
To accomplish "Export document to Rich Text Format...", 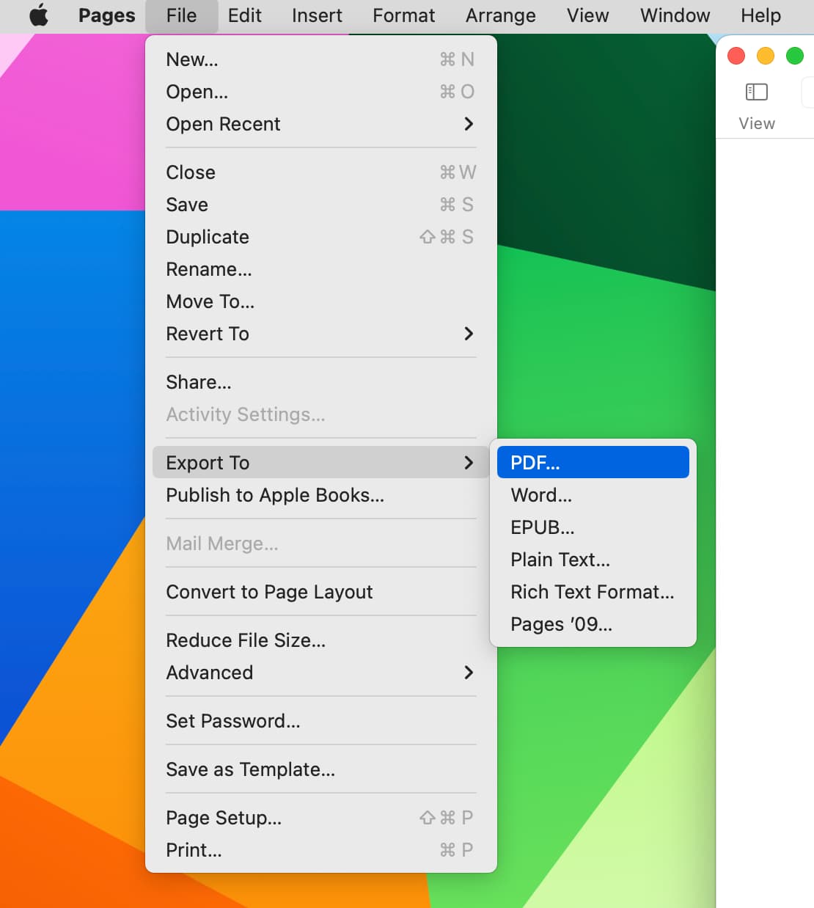I will [x=593, y=592].
